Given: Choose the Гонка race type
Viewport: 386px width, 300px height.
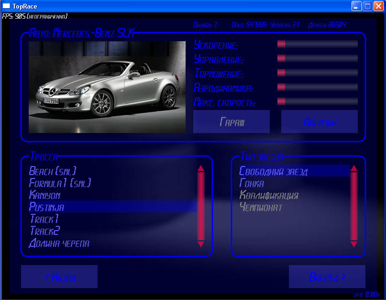Looking at the screenshot, I should click(295, 183).
